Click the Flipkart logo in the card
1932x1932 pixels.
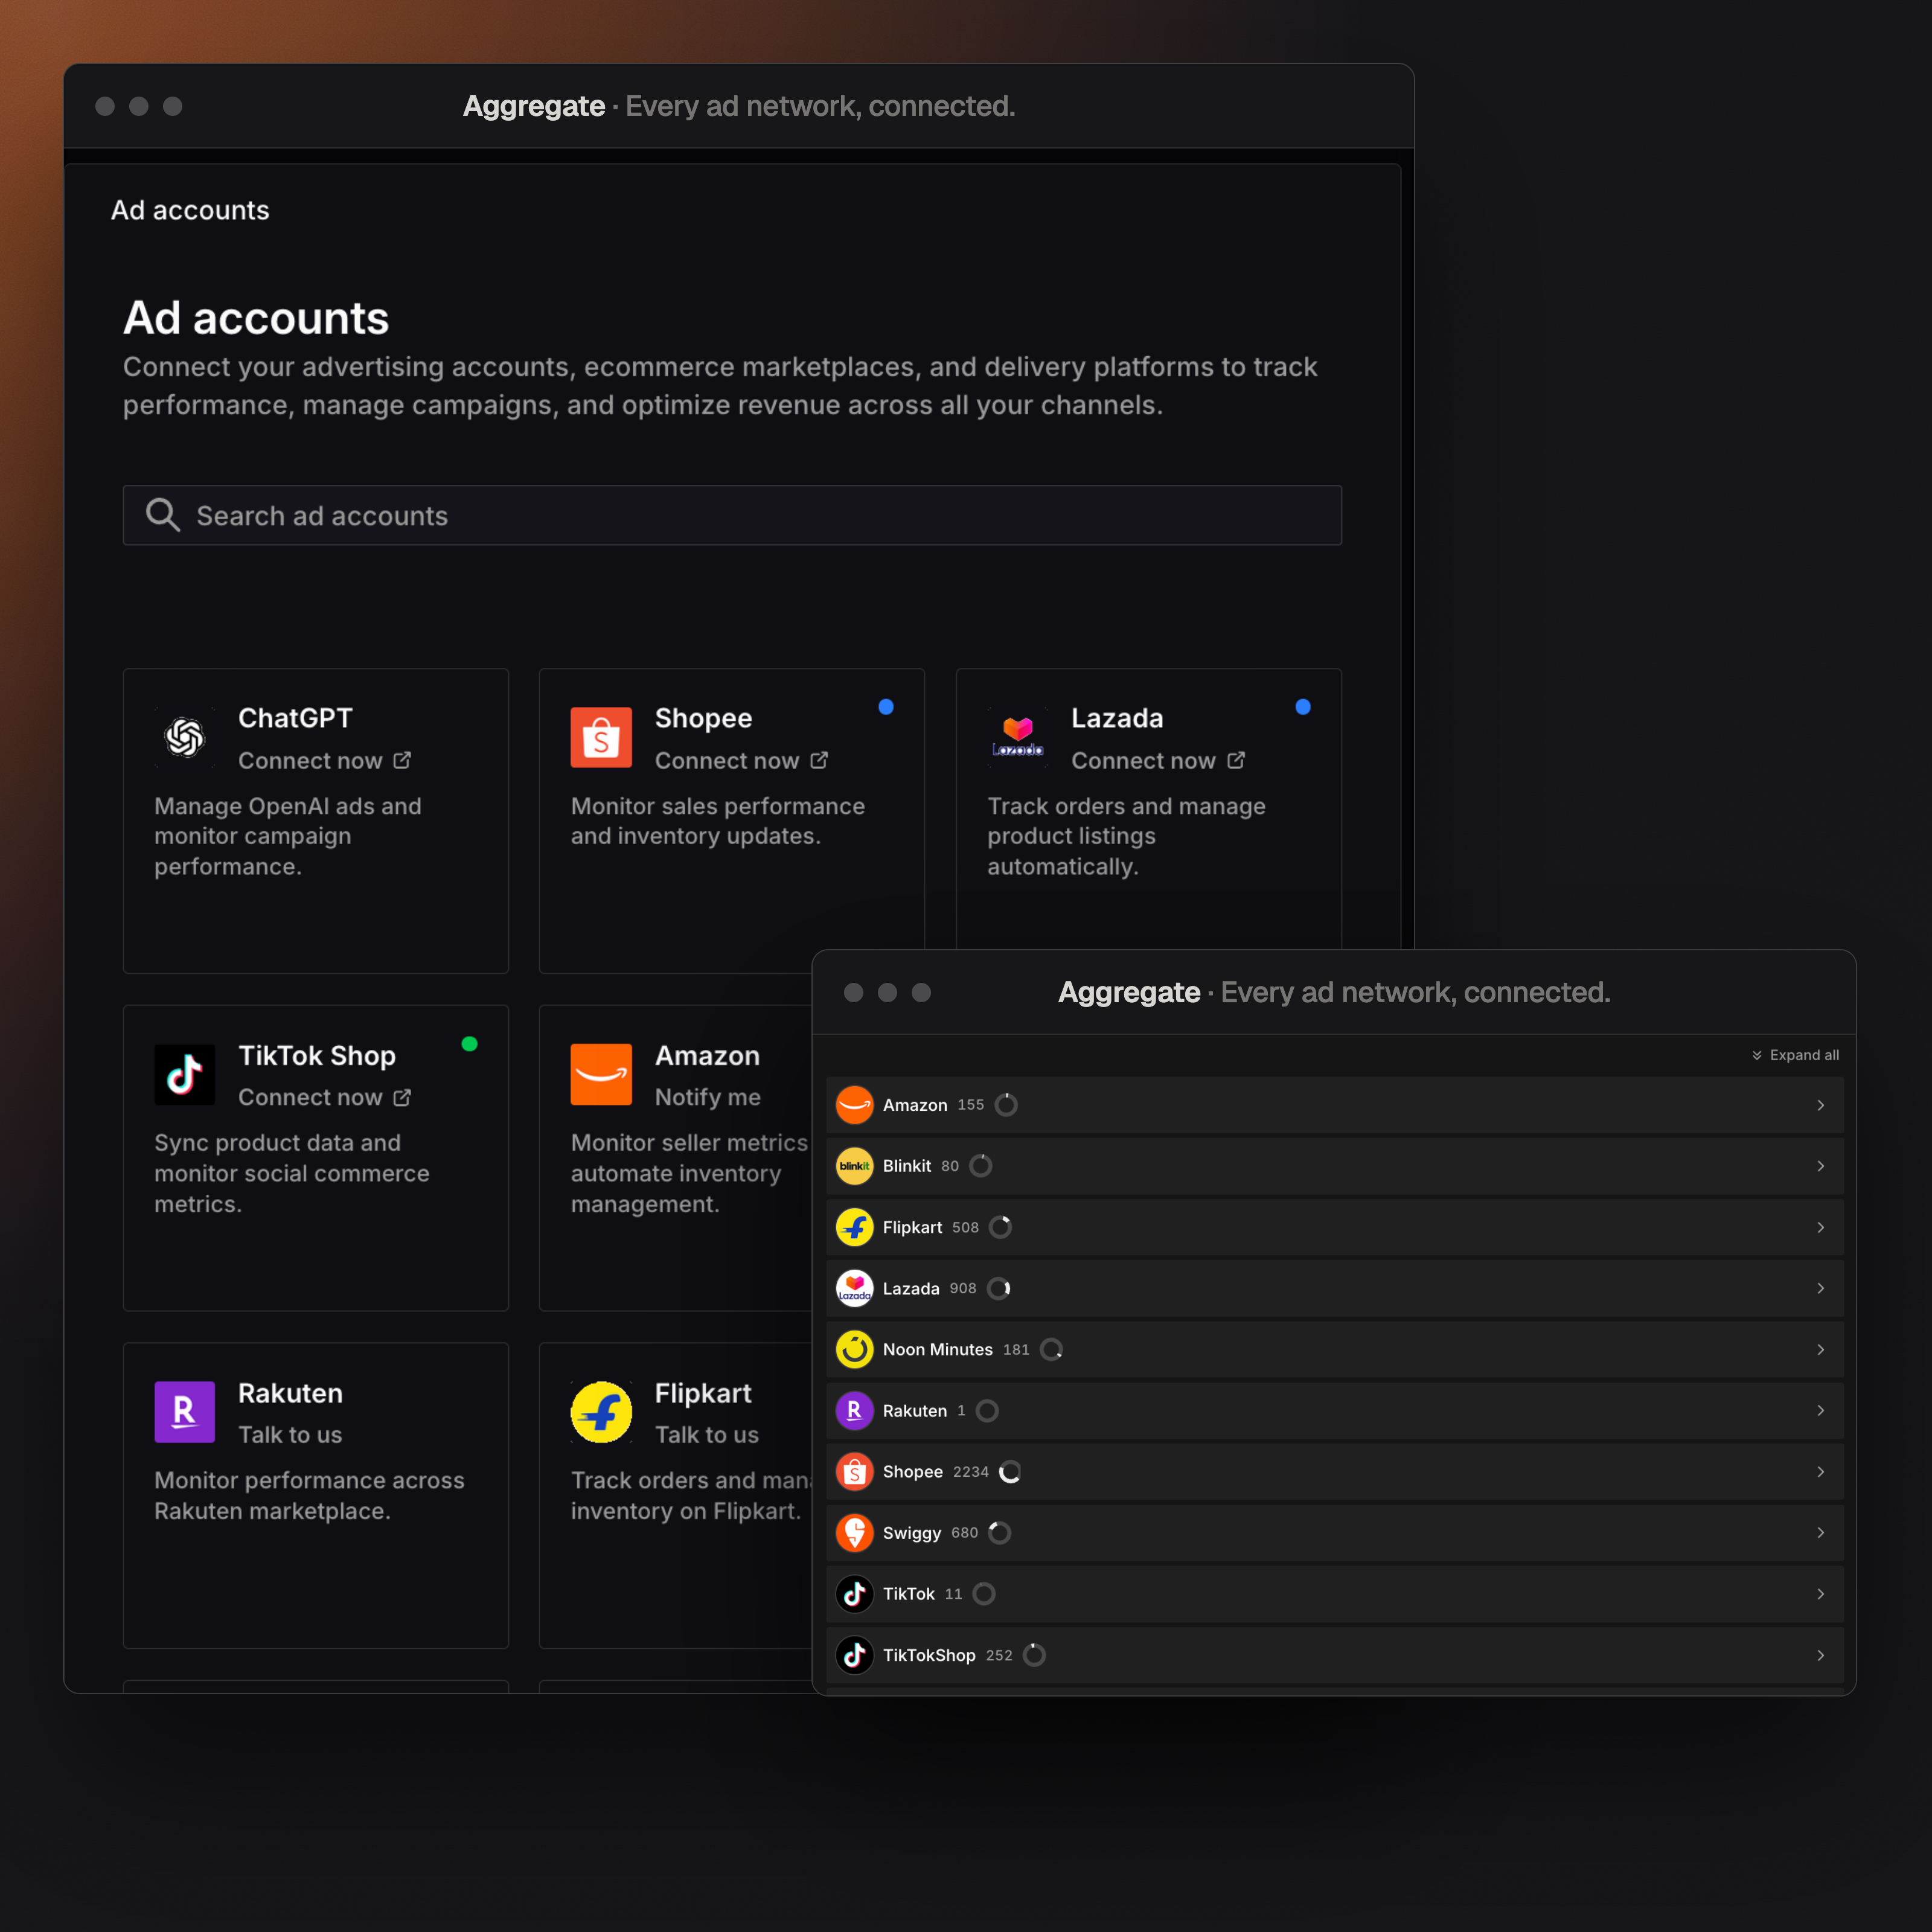click(601, 1412)
